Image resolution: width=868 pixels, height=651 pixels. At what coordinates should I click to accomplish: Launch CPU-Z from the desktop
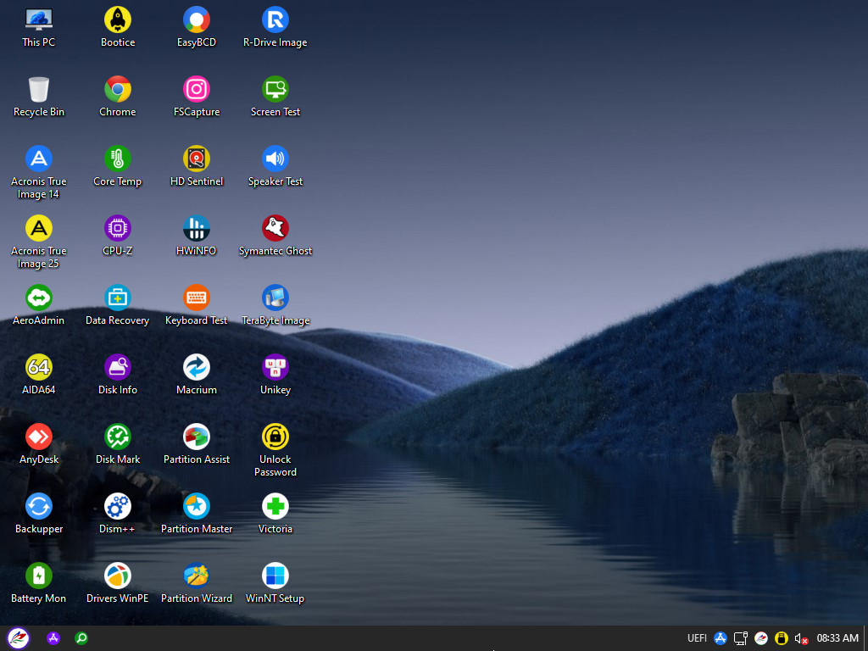pyautogui.click(x=118, y=229)
